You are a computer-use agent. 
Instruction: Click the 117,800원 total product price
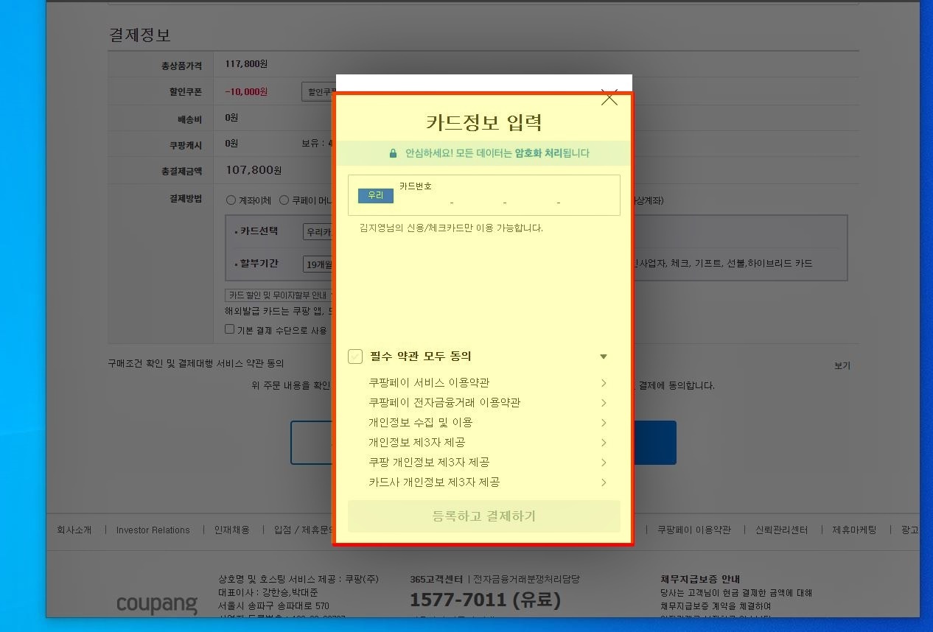[246, 64]
